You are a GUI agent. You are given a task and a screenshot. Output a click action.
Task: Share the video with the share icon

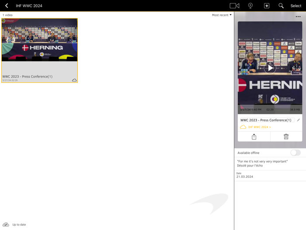pos(254,137)
